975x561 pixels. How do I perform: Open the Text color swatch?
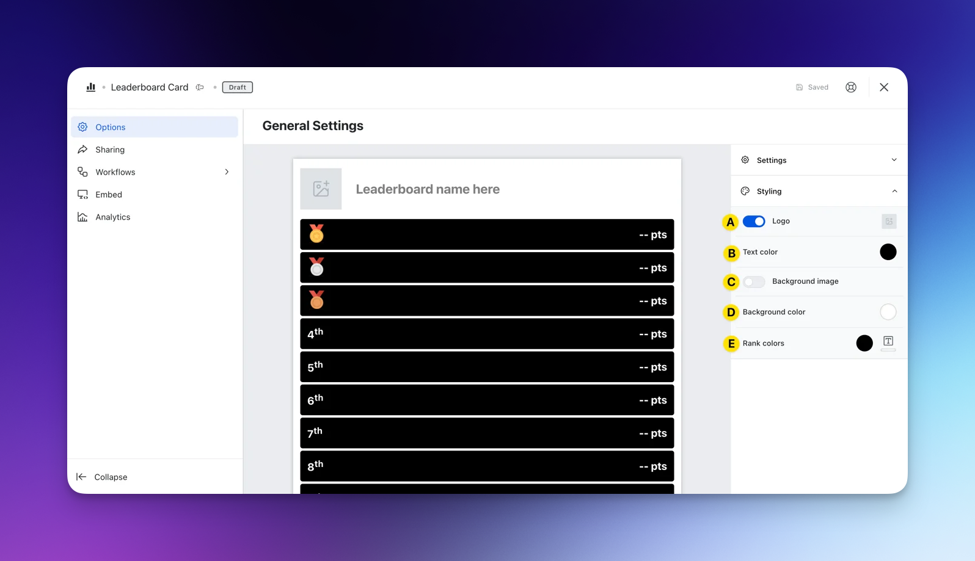click(888, 252)
